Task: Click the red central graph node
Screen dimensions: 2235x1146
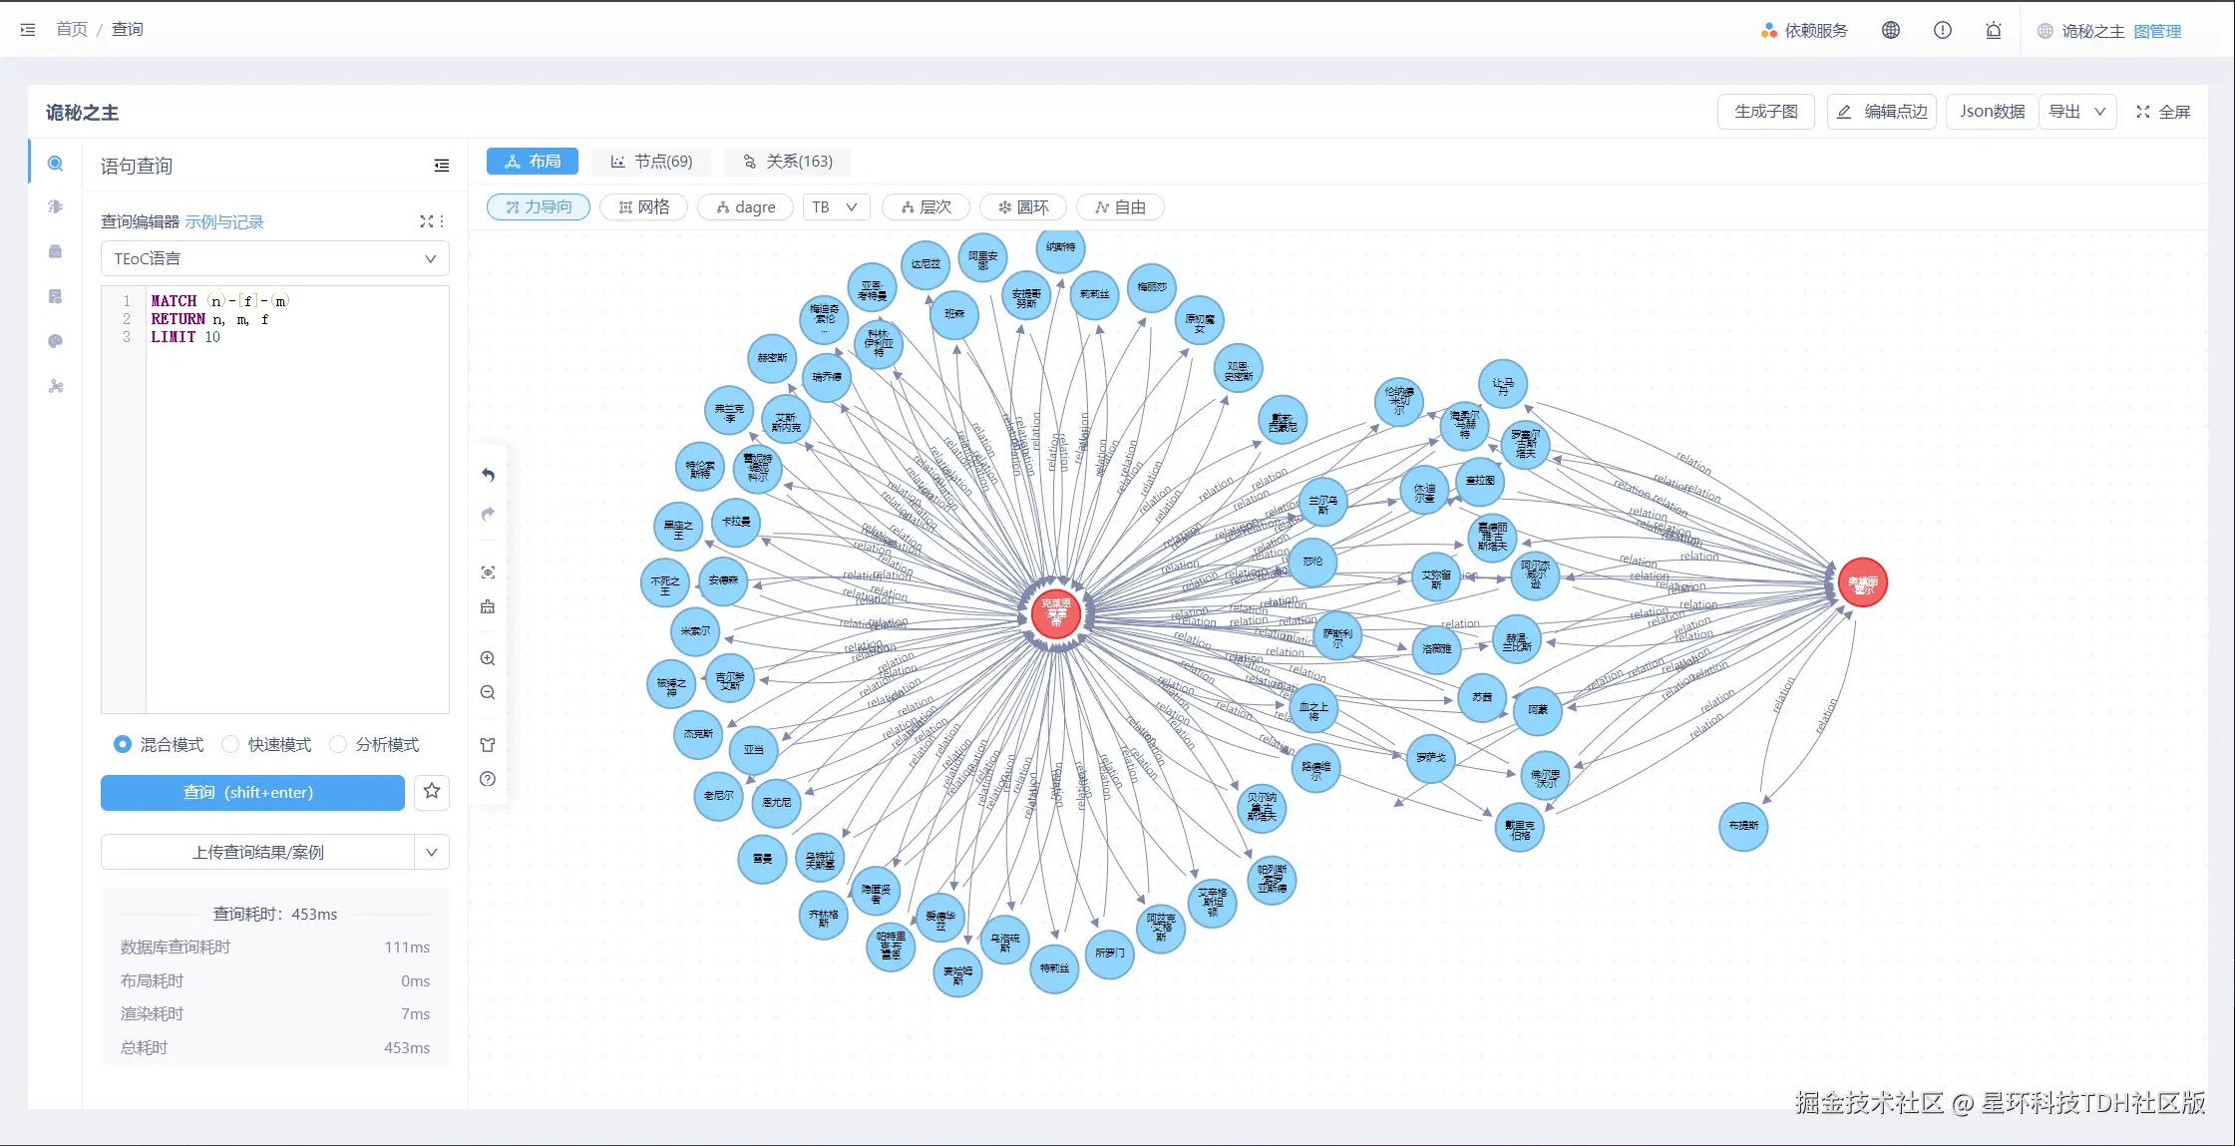Action: pos(1055,612)
